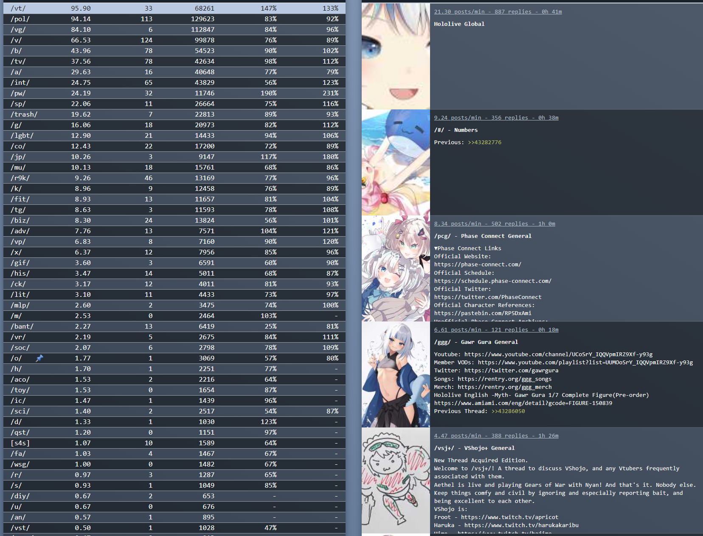The image size is (703, 536).
Task: Click the "Hololive Global" thread title
Action: (459, 24)
